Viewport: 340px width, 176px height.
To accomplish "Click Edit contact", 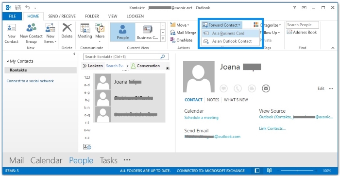I will pyautogui.click(x=321, y=88).
